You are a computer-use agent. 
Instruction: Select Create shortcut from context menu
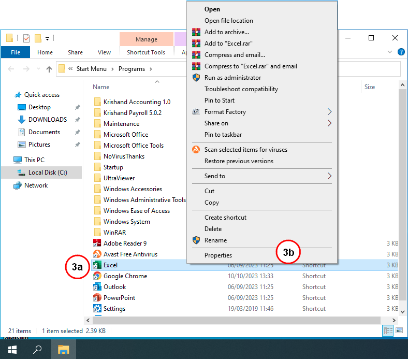coord(262,218)
